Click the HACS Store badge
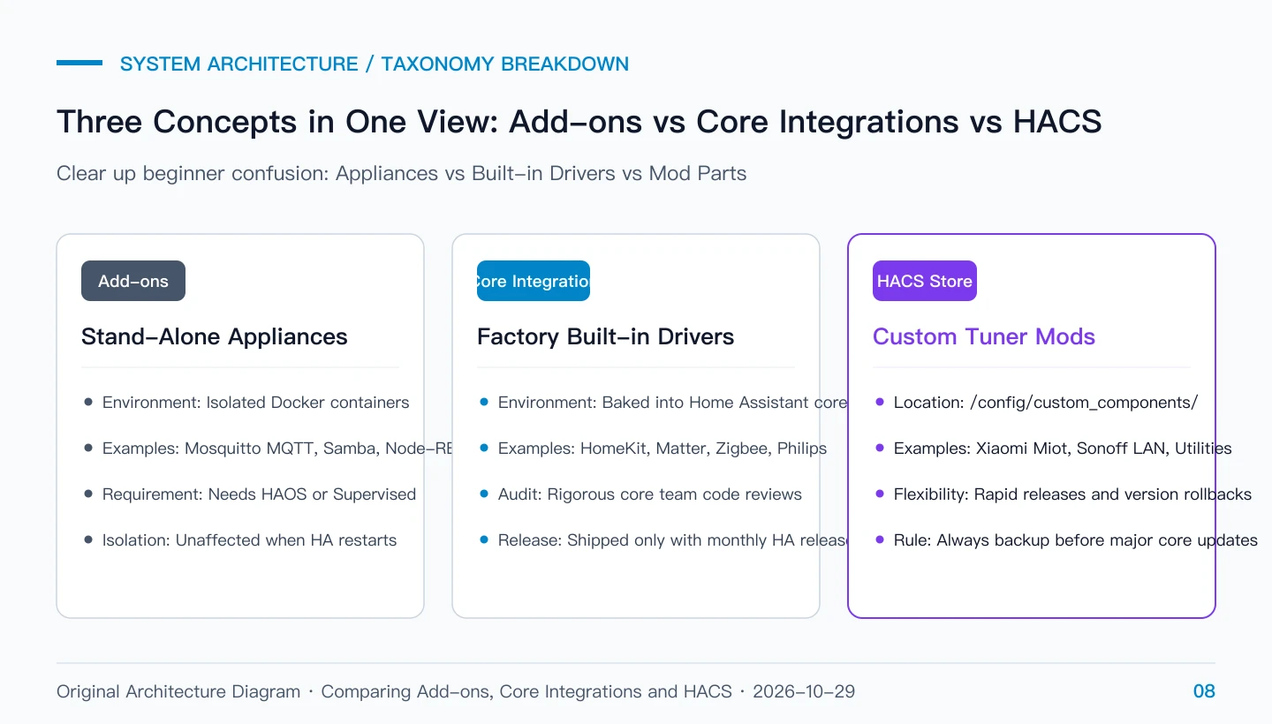 pos(925,281)
